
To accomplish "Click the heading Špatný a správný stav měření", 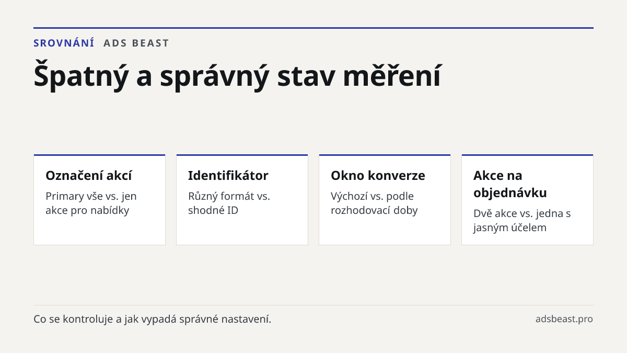I will [x=237, y=76].
